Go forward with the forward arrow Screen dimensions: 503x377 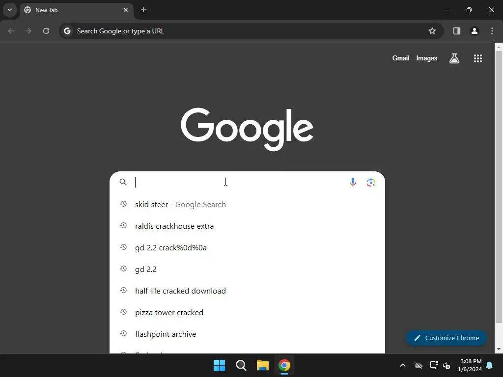[28, 31]
